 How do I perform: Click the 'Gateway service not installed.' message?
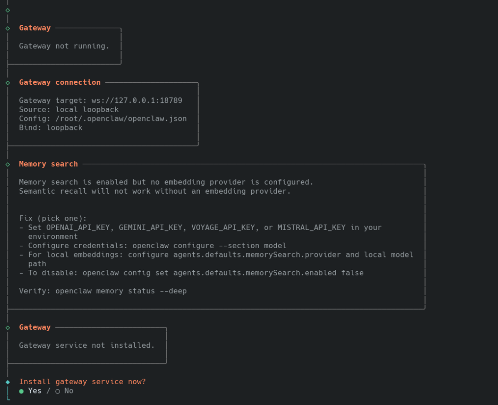[x=87, y=345]
